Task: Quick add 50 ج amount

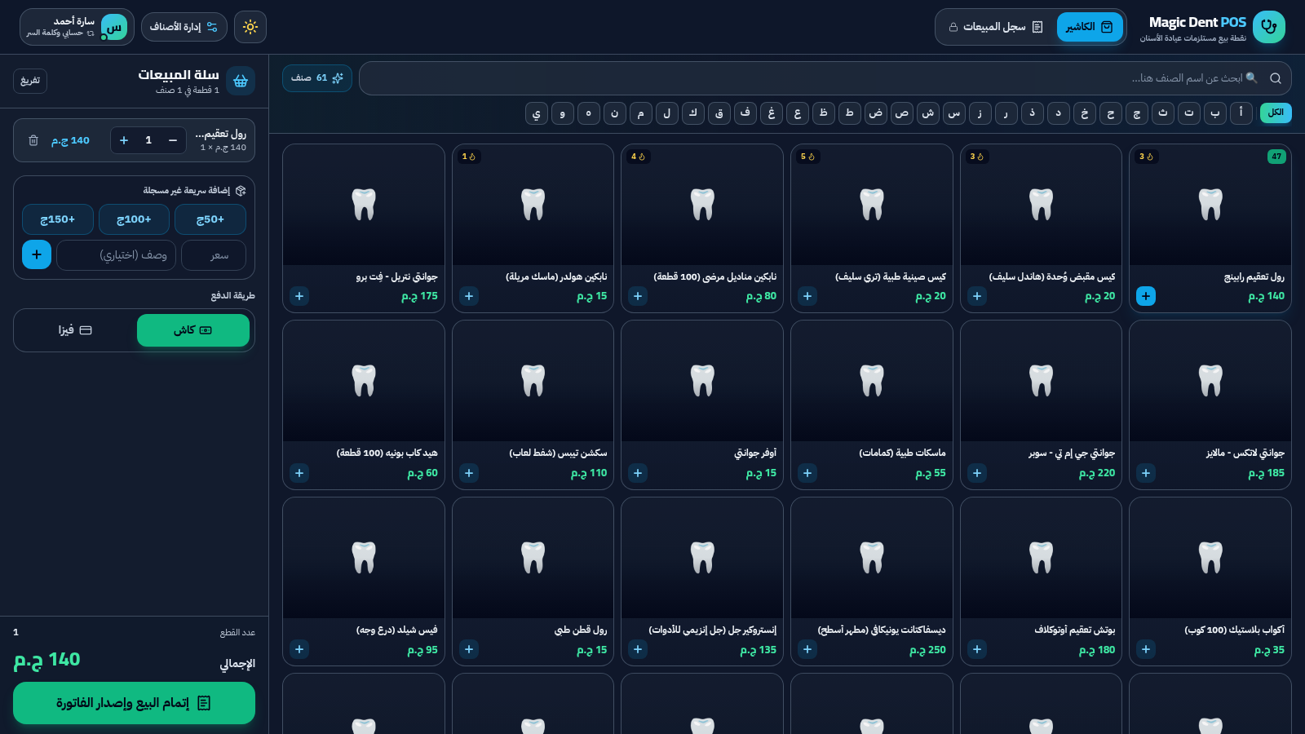Action: pos(210,219)
